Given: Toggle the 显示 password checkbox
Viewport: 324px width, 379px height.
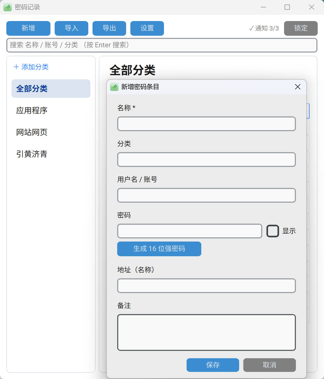Looking at the screenshot, I should (x=273, y=231).
